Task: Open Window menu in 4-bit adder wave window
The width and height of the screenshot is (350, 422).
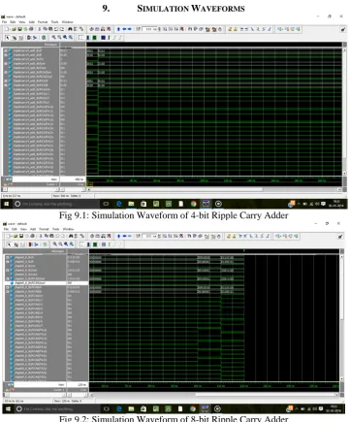Action: (67, 22)
